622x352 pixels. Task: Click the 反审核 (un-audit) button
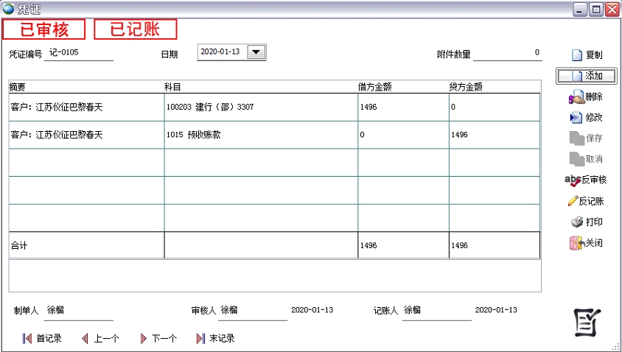pyautogui.click(x=586, y=180)
